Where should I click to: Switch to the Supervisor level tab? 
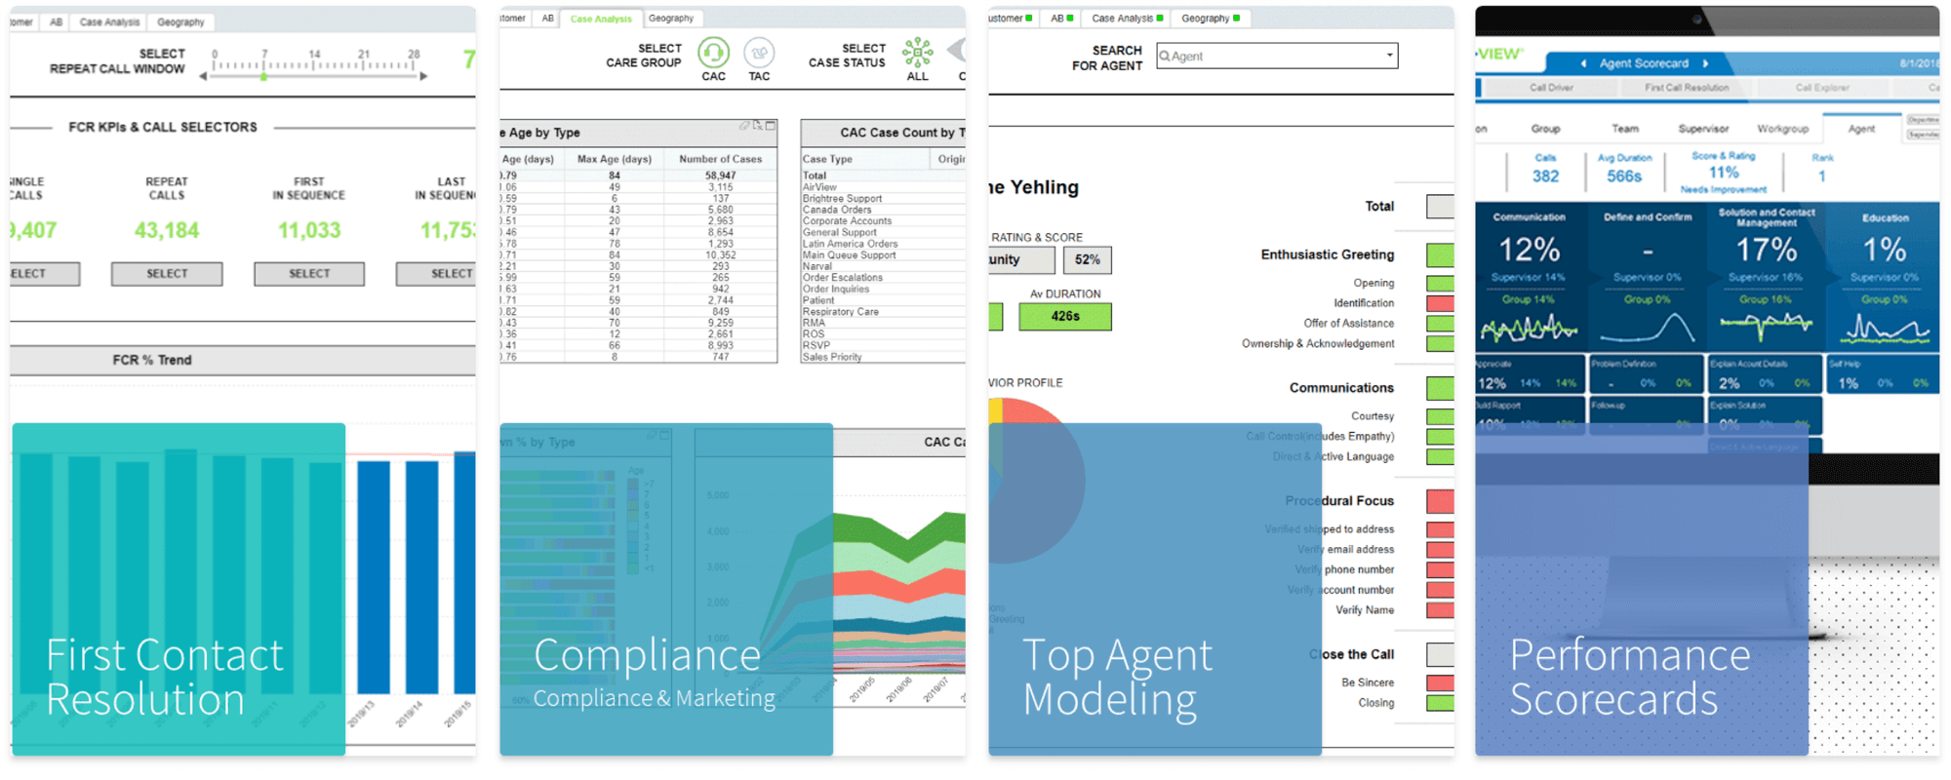pos(1703,129)
